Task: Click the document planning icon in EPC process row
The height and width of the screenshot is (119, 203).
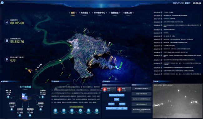Action: (55, 111)
